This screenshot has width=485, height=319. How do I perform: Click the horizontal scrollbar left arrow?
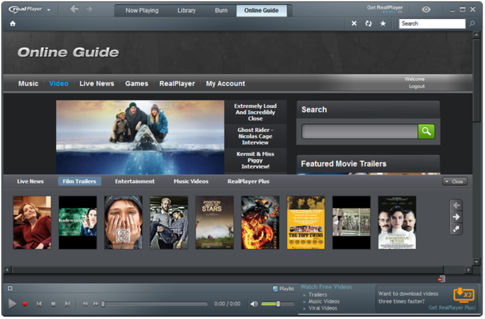(7, 270)
